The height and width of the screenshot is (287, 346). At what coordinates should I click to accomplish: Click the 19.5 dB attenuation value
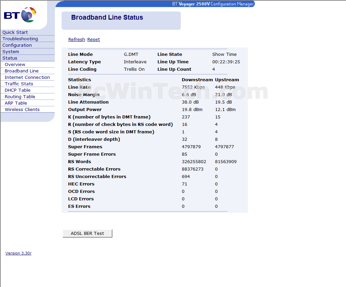(x=223, y=102)
